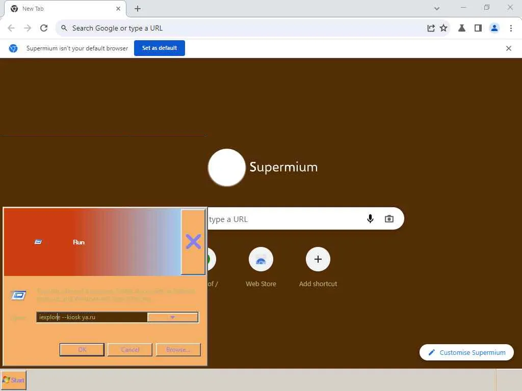
Task: Search by image with camera icon
Action: pos(389,219)
